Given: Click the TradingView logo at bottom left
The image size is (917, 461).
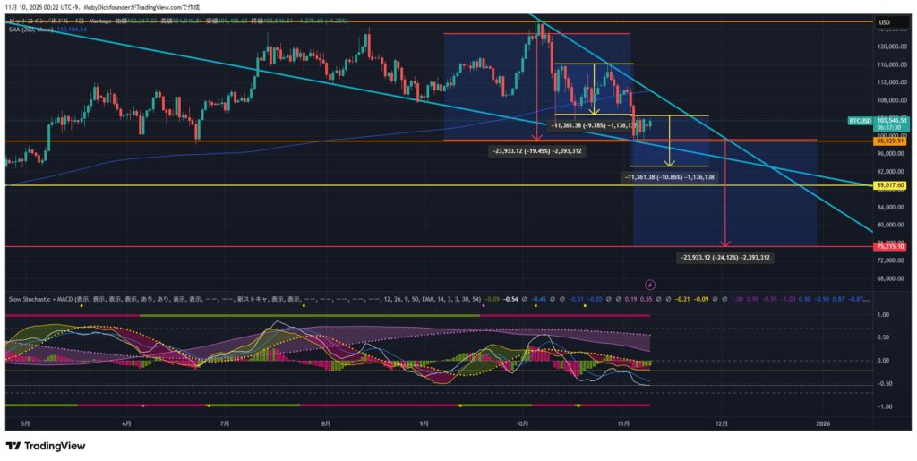Looking at the screenshot, I should (46, 446).
